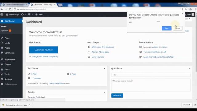Open the user's Blog! site link
The image size is (197, 111).
(x=12, y=14)
